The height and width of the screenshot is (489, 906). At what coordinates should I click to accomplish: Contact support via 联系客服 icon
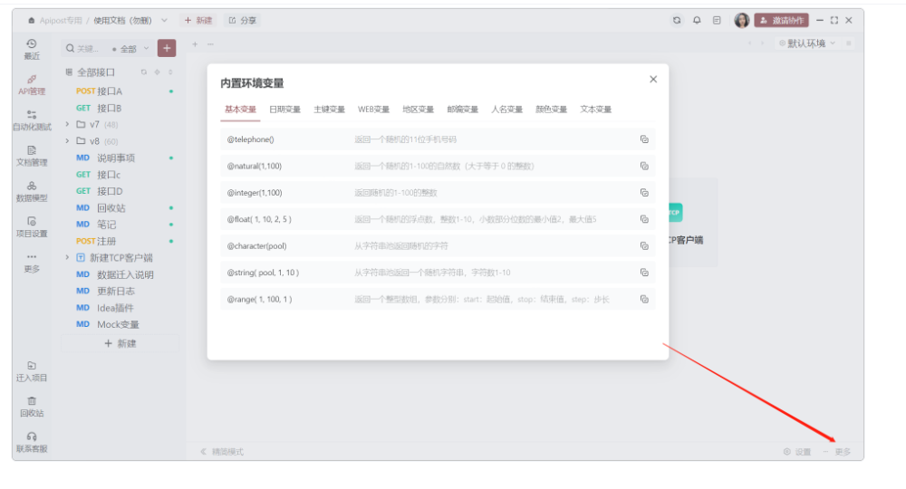pos(32,442)
